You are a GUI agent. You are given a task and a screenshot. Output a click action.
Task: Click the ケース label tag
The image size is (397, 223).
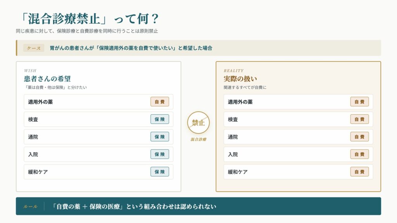tap(34, 48)
